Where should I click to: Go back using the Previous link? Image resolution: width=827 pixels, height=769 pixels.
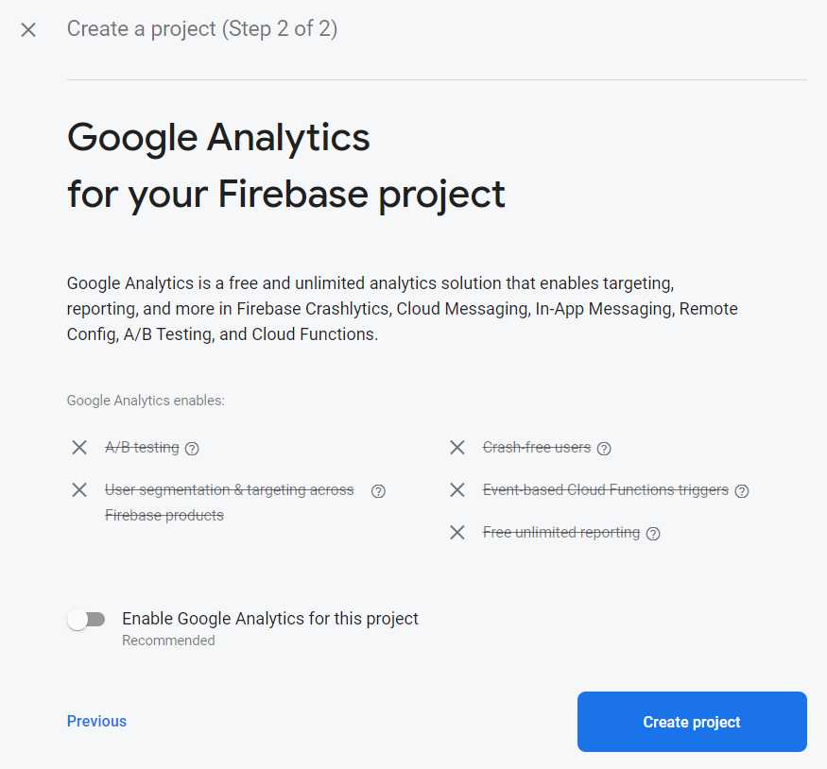[96, 721]
